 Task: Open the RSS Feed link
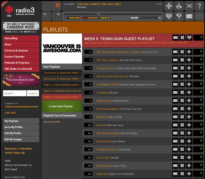click(11, 169)
